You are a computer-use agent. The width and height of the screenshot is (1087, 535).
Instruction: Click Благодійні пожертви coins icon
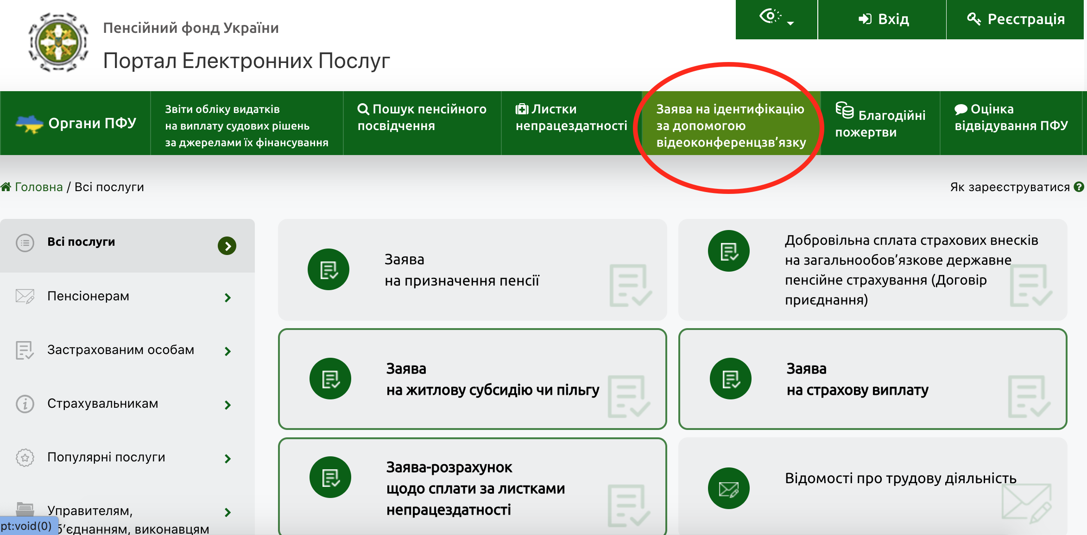coord(844,110)
